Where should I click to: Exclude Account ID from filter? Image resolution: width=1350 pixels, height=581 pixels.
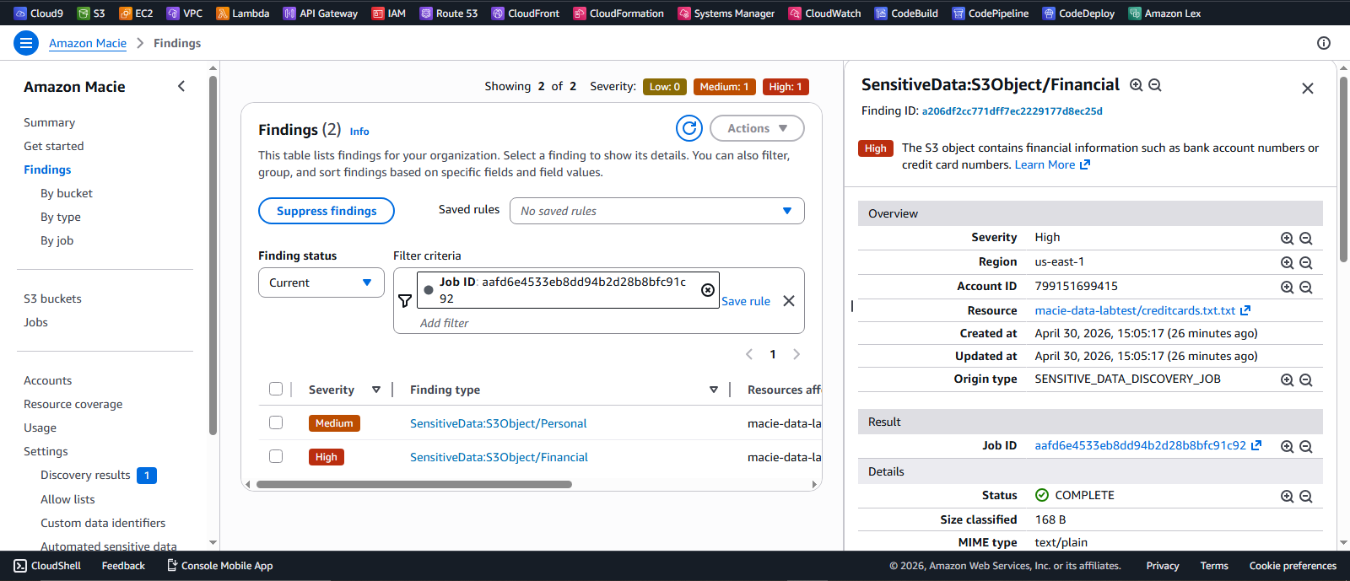click(1306, 288)
